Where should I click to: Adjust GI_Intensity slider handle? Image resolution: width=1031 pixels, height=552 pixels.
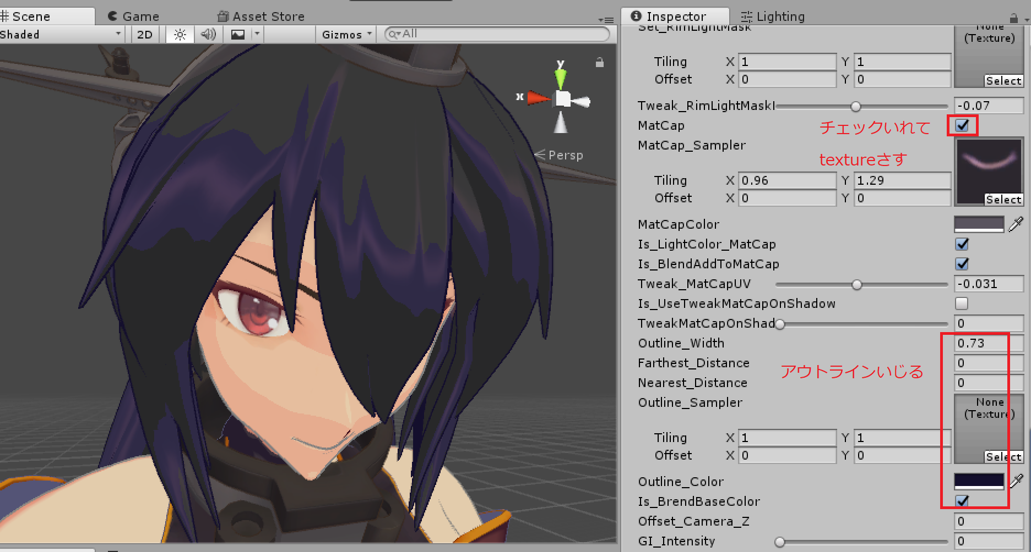tap(779, 542)
